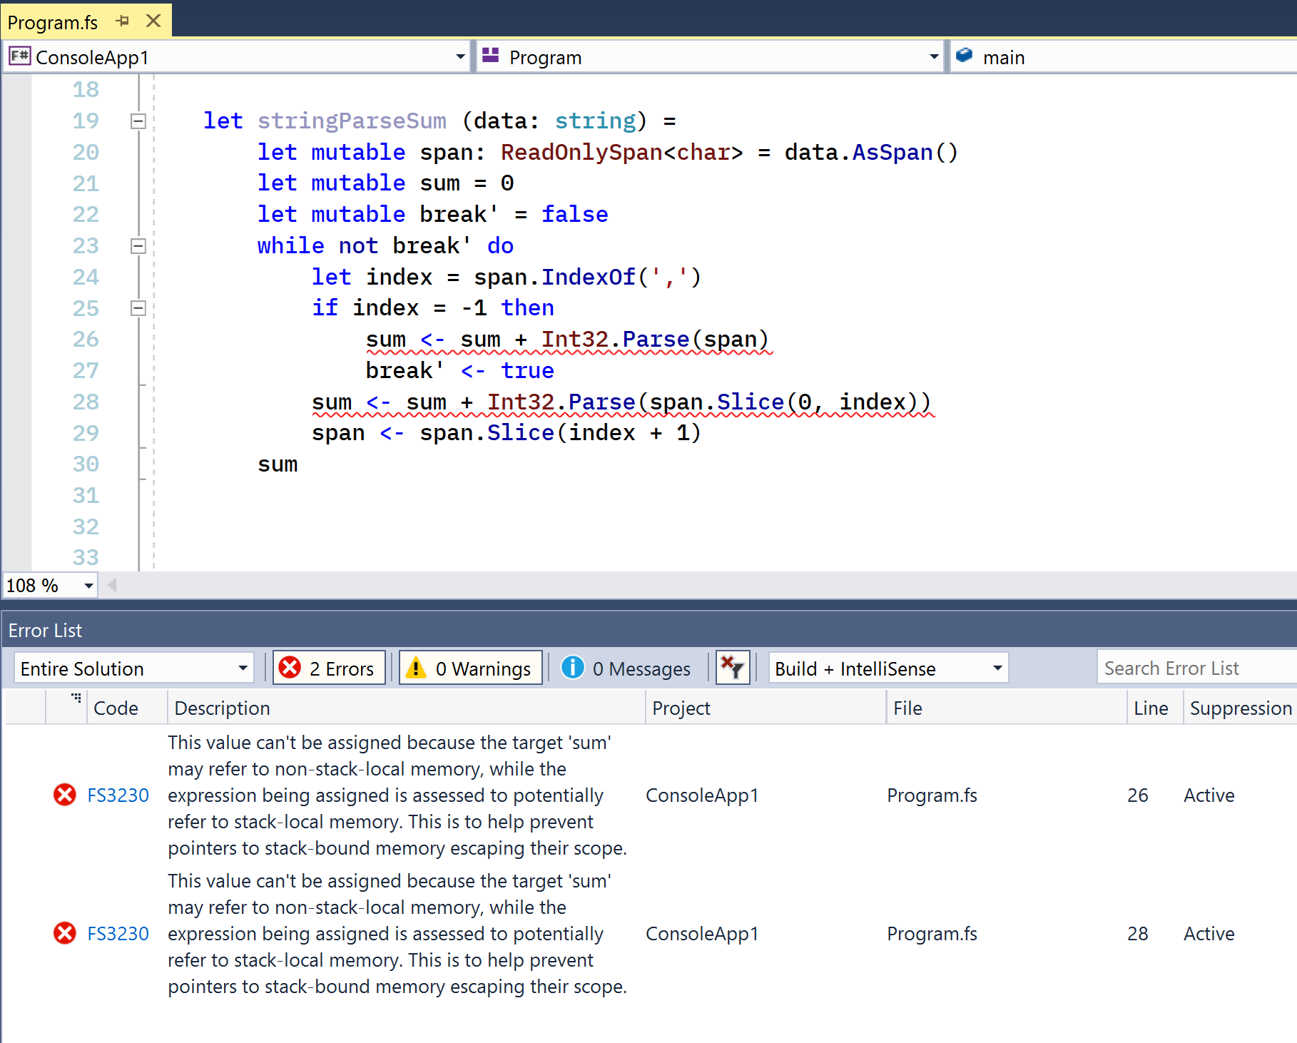Collapse the stringParseSum function at line 19

139,121
